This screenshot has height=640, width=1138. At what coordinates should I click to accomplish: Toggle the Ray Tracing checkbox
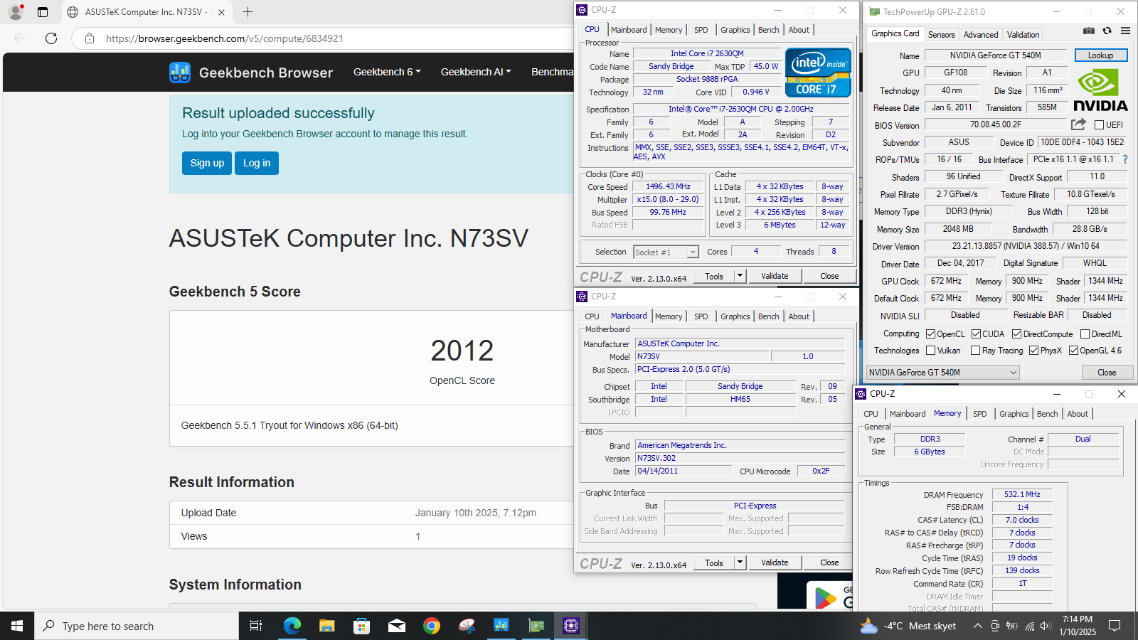click(975, 350)
